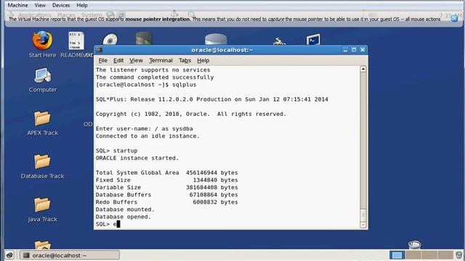Open the APEX Track folder

[42, 118]
